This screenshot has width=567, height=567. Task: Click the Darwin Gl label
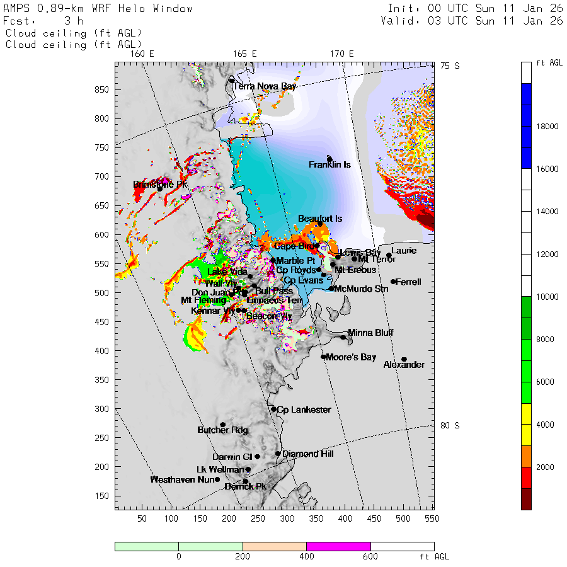pyautogui.click(x=232, y=457)
